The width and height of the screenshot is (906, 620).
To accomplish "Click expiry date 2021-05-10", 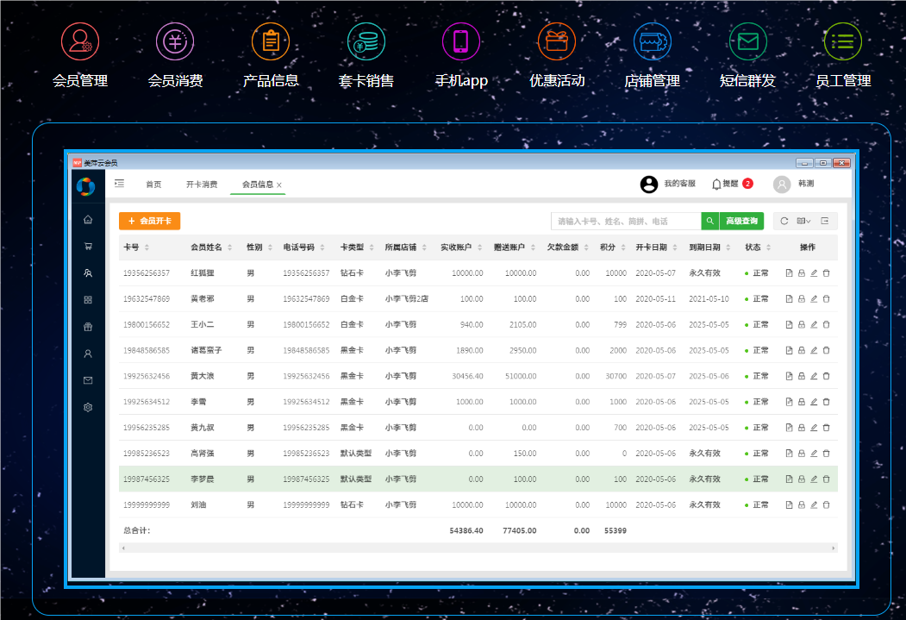I will click(709, 298).
